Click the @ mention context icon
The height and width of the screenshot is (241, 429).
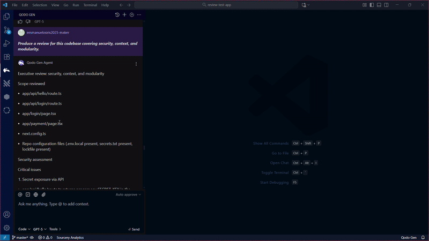[20, 194]
